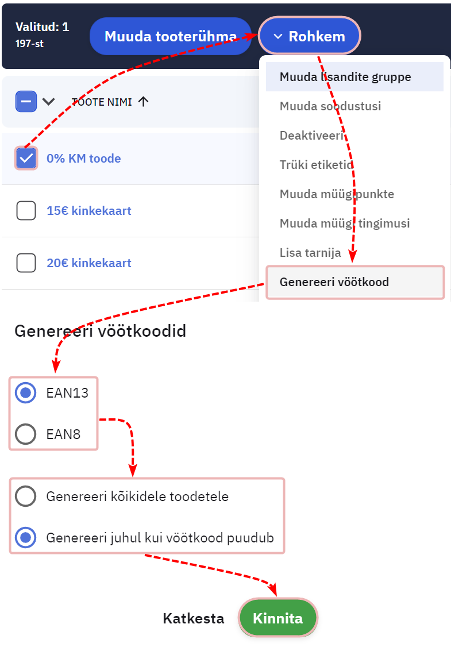Screen dimensions: 451x647
Task: Click Katkesta to cancel
Action: (x=194, y=619)
